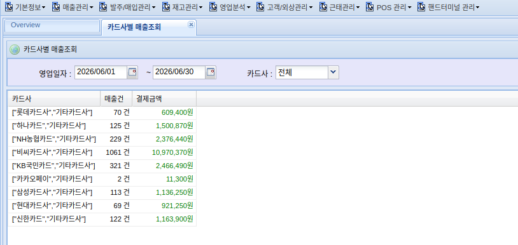The width and height of the screenshot is (518, 245).
Task: Select the 카카오페이 row
Action: click(102, 180)
